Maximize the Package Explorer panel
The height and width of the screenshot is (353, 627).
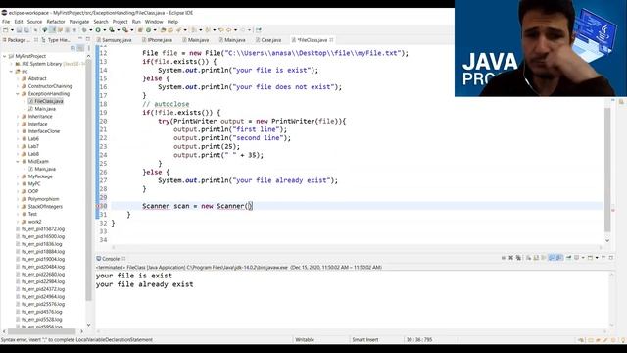(88, 39)
